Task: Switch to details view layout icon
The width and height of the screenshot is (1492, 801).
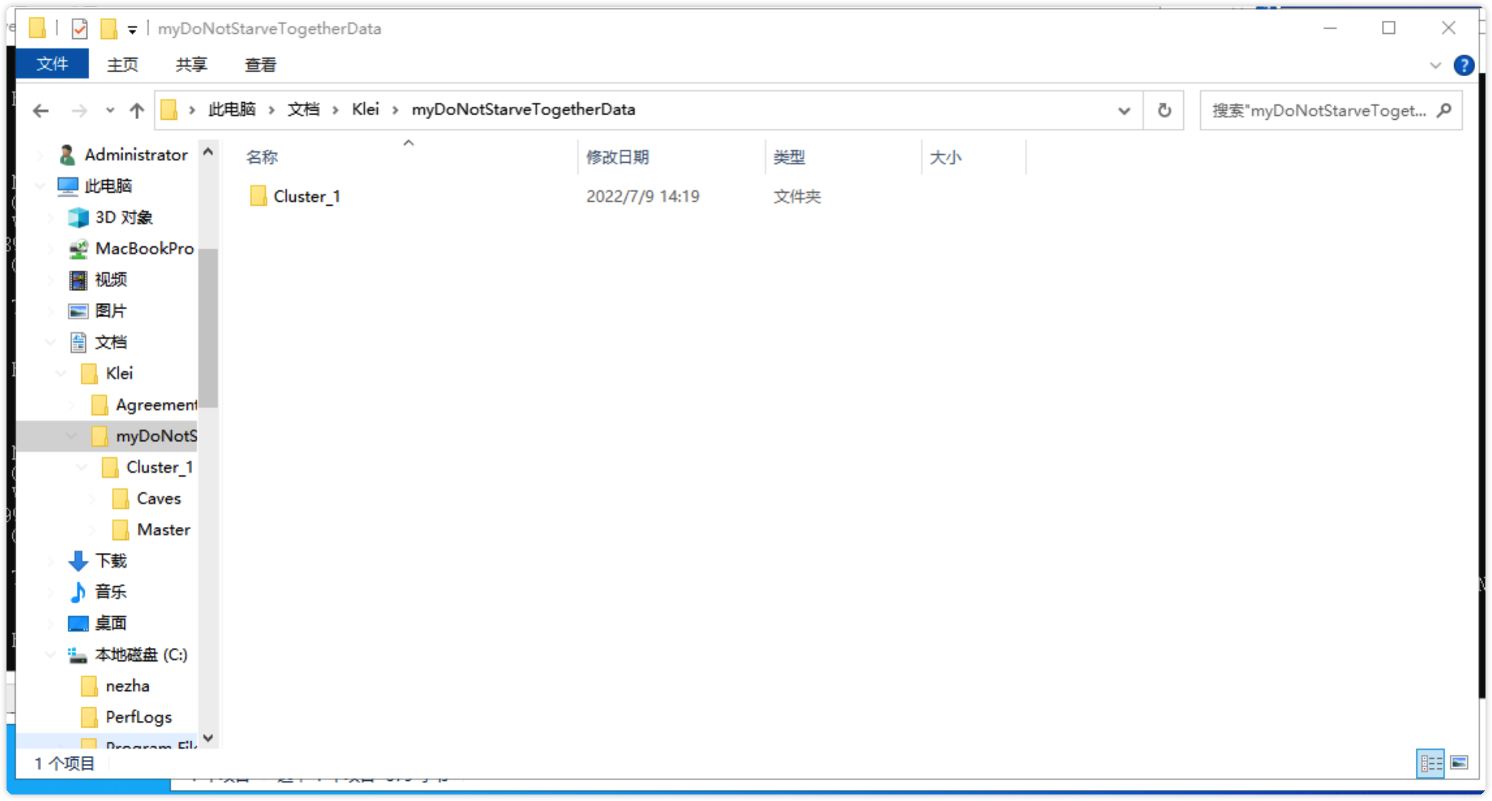Action: coord(1430,763)
